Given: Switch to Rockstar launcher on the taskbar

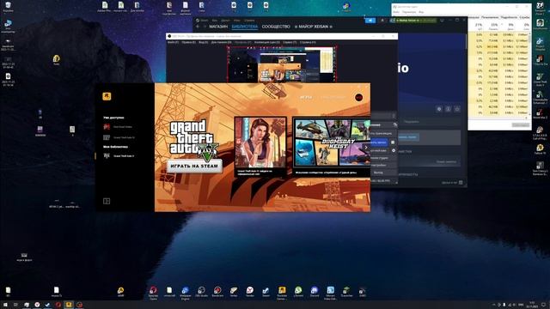Looking at the screenshot, I should coord(69,305).
